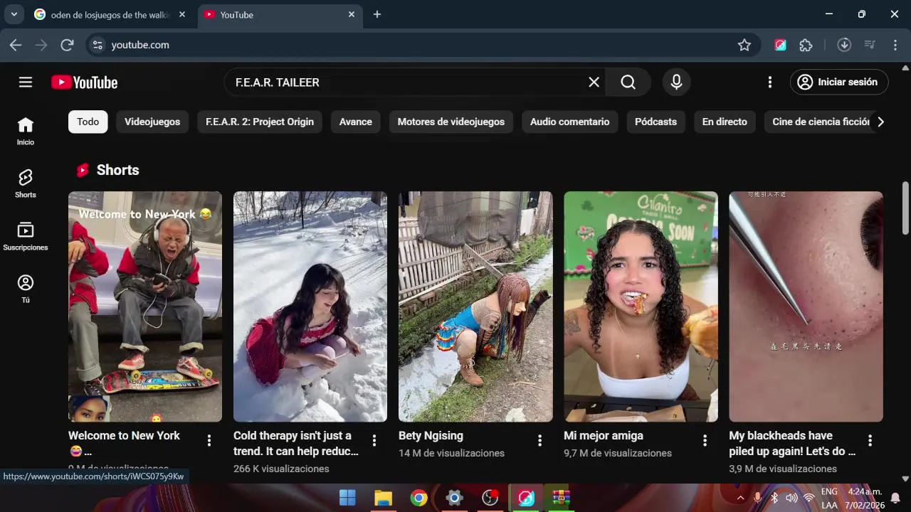The image size is (911, 512).
Task: Click the Iniciar sesión button
Action: pos(839,82)
